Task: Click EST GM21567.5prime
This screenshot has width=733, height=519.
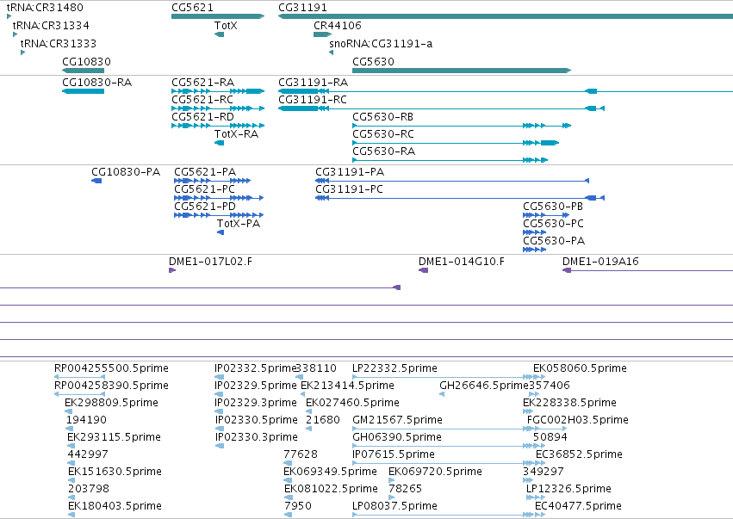Action: click(x=449, y=429)
